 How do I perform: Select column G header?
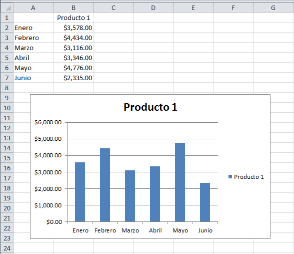(273, 8)
